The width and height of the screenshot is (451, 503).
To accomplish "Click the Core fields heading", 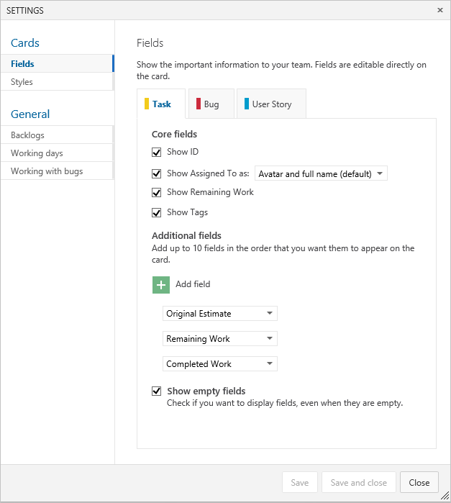I will coord(174,134).
